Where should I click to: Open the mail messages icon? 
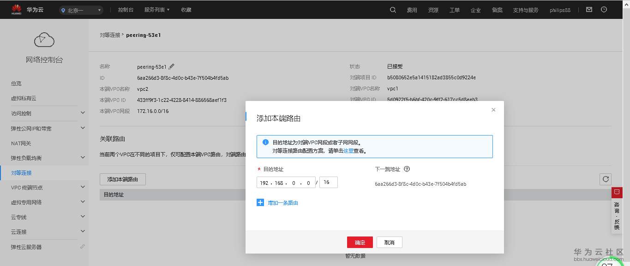tap(589, 9)
